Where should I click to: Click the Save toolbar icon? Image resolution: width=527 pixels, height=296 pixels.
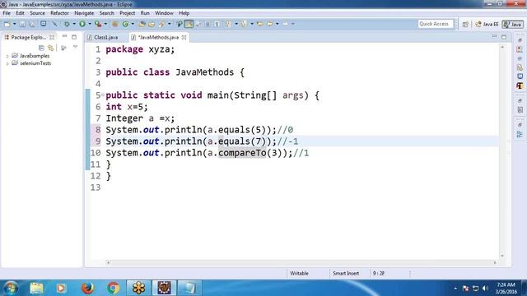coord(22,24)
